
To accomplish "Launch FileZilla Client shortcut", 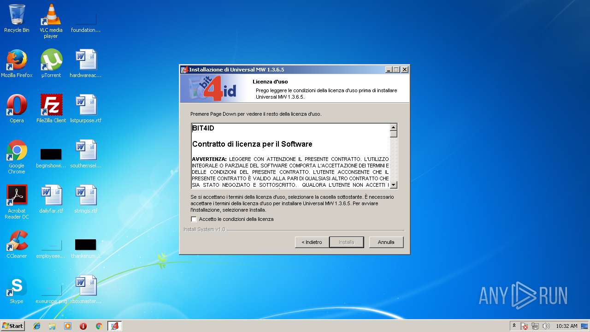I will pos(51,109).
